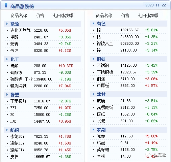Open the 镨钕合金 commodity
Viewport: 171px width, 162px height.
(x=105, y=43)
